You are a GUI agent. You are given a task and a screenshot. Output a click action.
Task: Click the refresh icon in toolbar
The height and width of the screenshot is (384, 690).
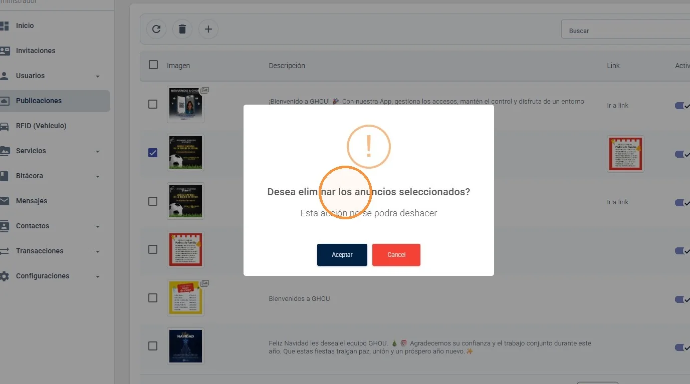point(156,29)
